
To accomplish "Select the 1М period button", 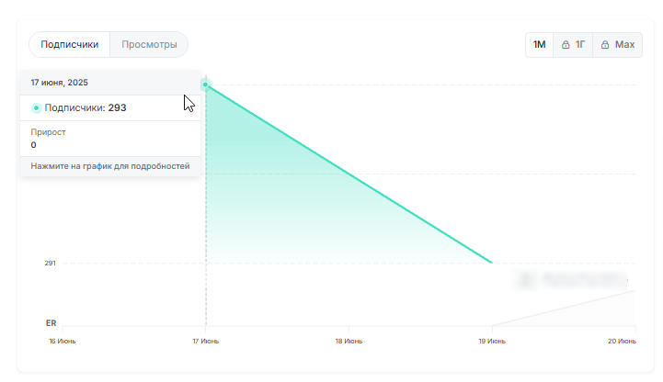I will [x=540, y=44].
